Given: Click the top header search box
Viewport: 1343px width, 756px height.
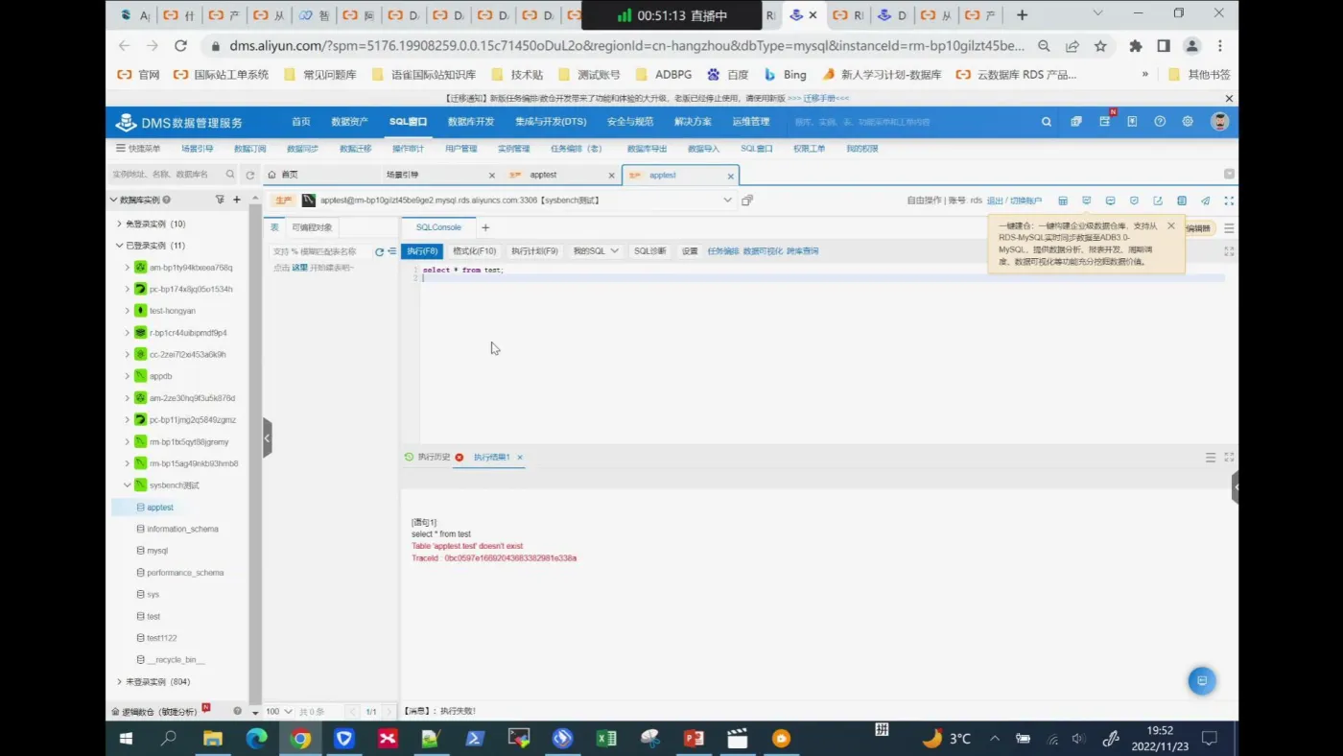Looking at the screenshot, I should click(911, 122).
